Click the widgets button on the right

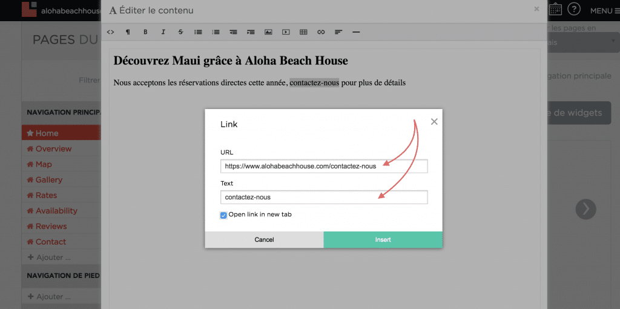[x=579, y=113]
